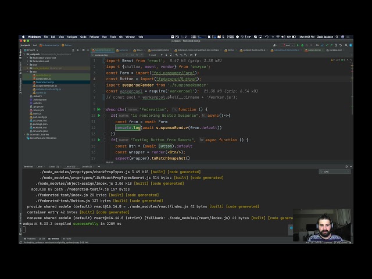The image size is (372, 279).
Task: Toggle regex option in find bar
Action: 142,55
